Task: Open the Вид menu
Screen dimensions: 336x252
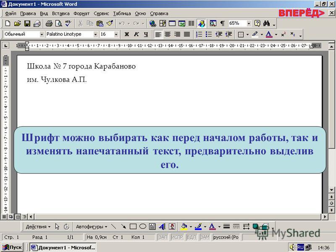Action: (x=44, y=13)
